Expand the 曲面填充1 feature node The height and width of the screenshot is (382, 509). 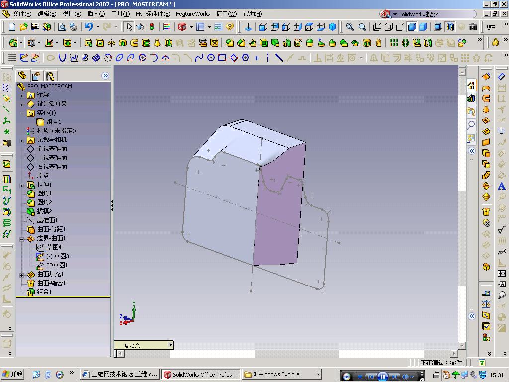(x=21, y=275)
